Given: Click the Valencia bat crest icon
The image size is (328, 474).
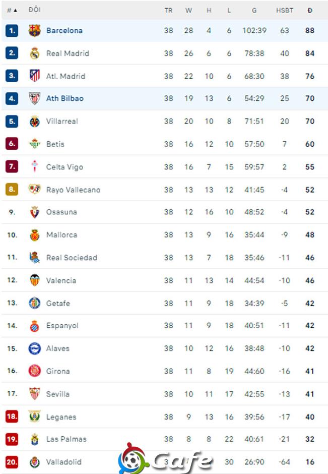Looking at the screenshot, I should click(34, 280).
